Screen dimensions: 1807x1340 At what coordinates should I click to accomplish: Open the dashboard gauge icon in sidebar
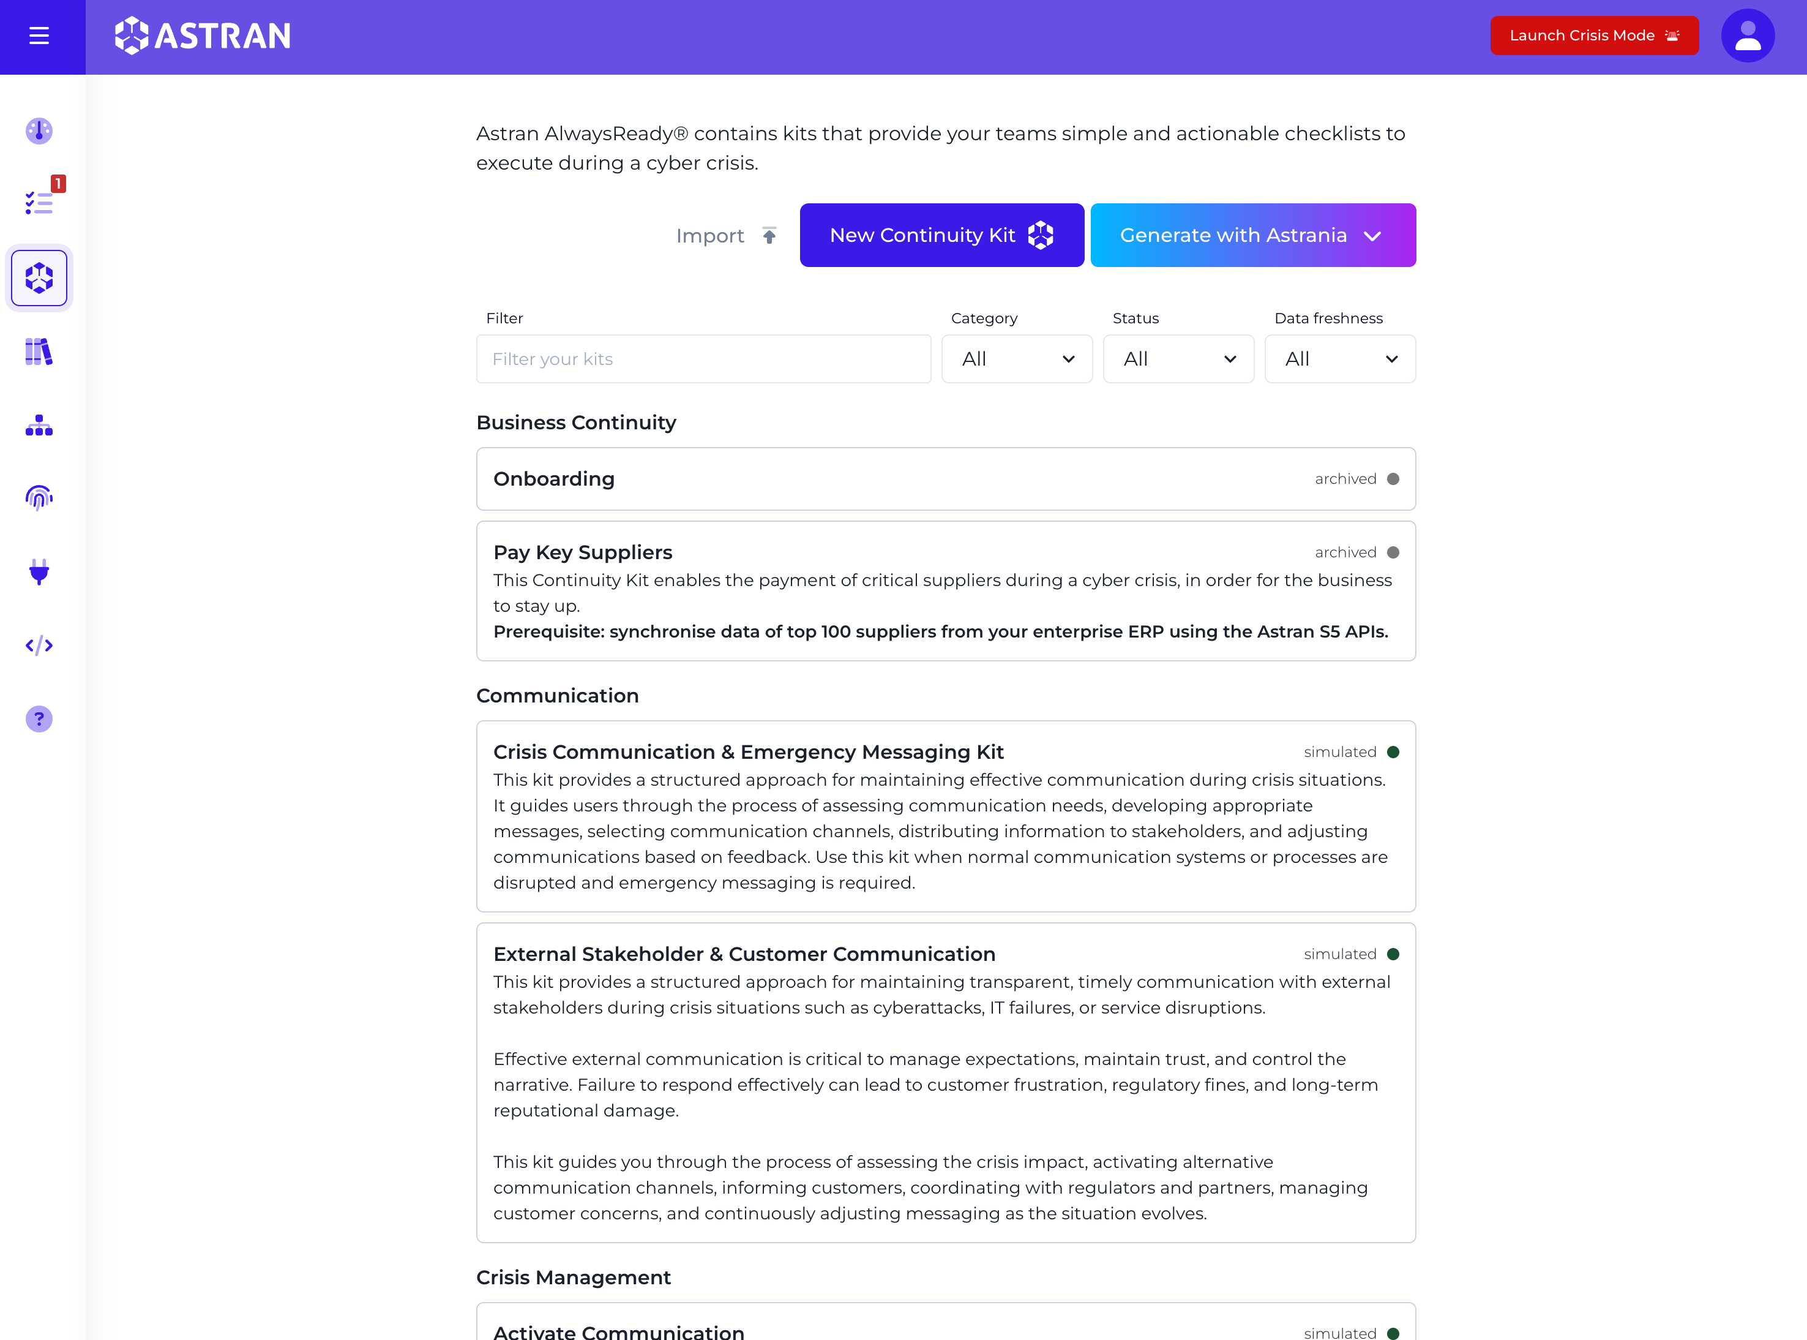(x=39, y=130)
